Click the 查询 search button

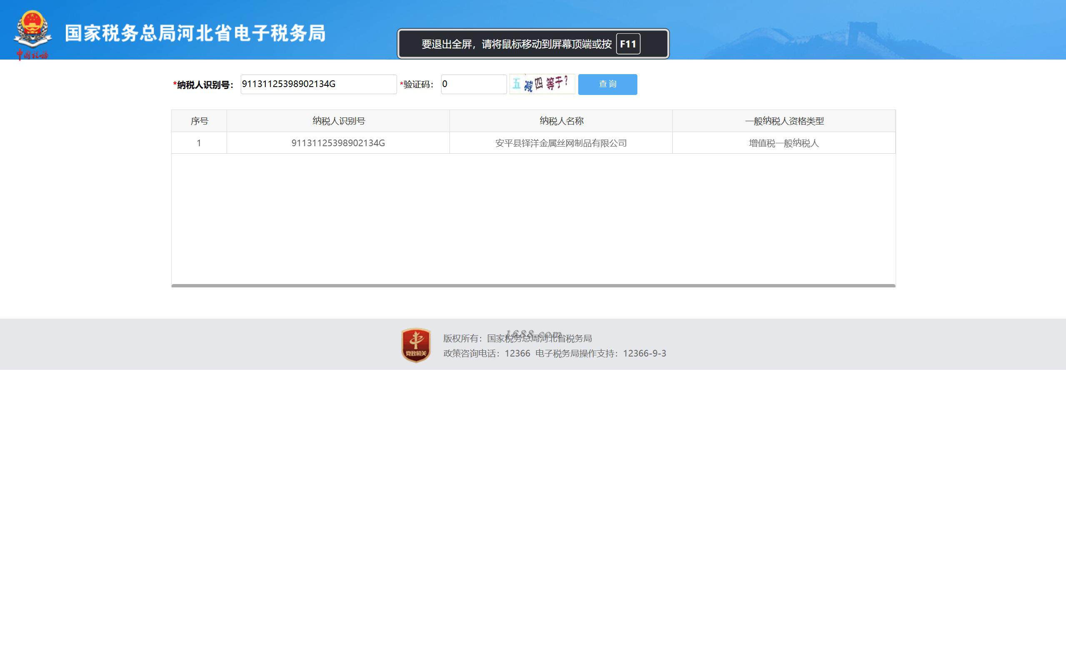tap(607, 84)
